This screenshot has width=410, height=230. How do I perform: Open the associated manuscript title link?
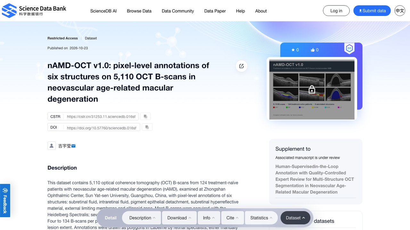[x=315, y=179]
